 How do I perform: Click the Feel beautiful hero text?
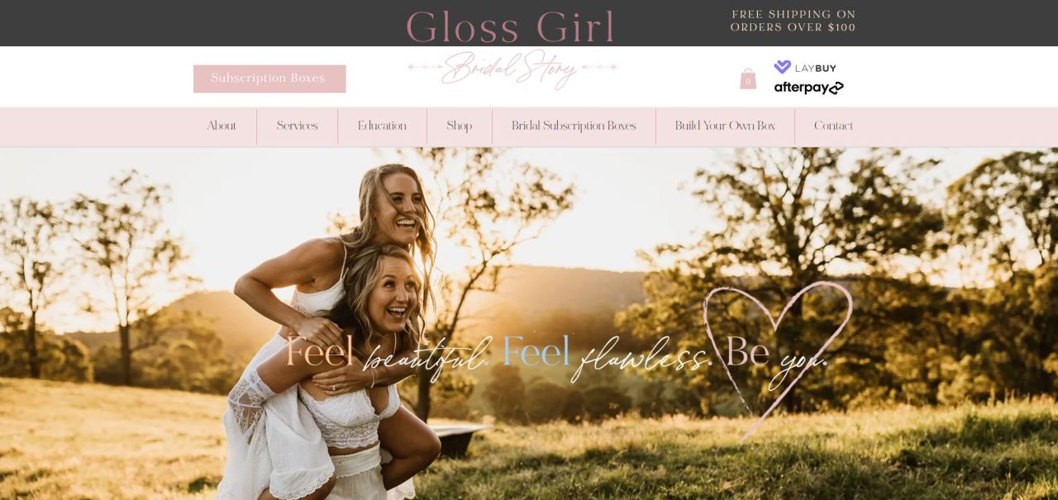click(x=387, y=354)
